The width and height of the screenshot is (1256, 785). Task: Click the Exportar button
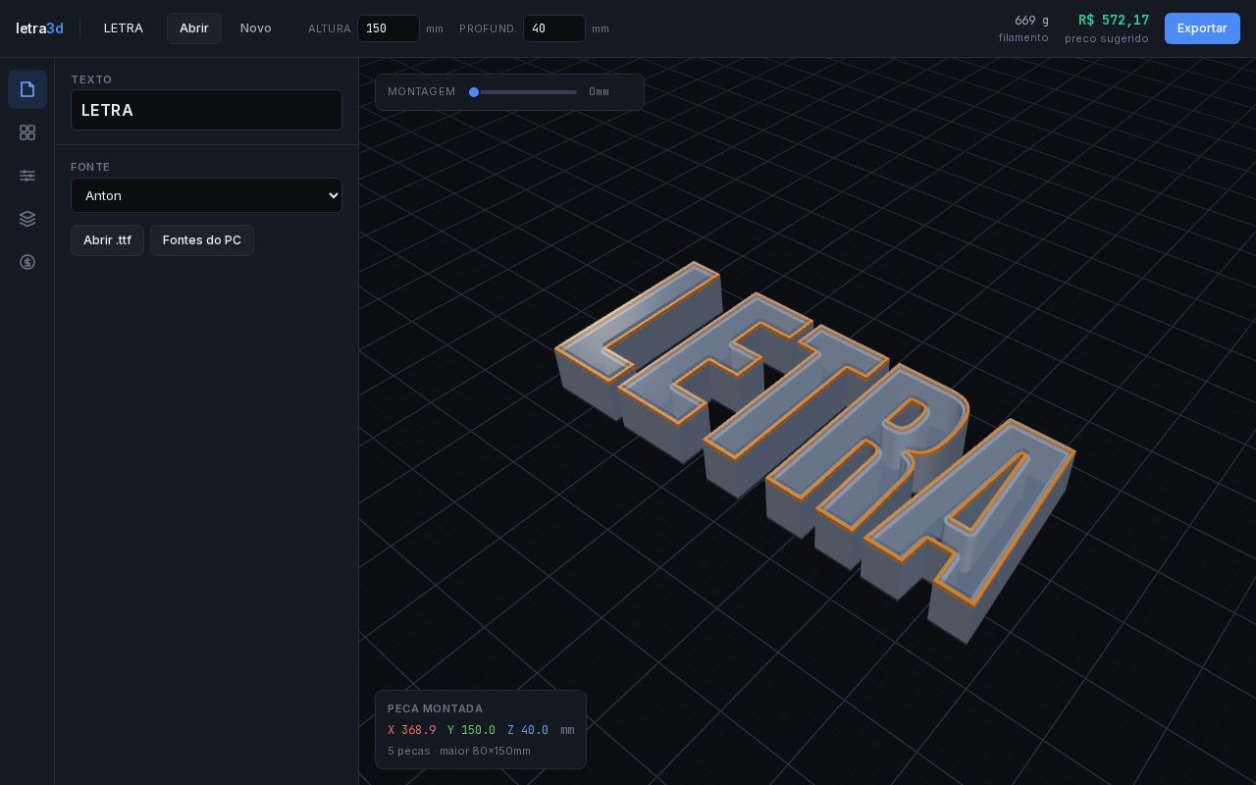pos(1202,28)
